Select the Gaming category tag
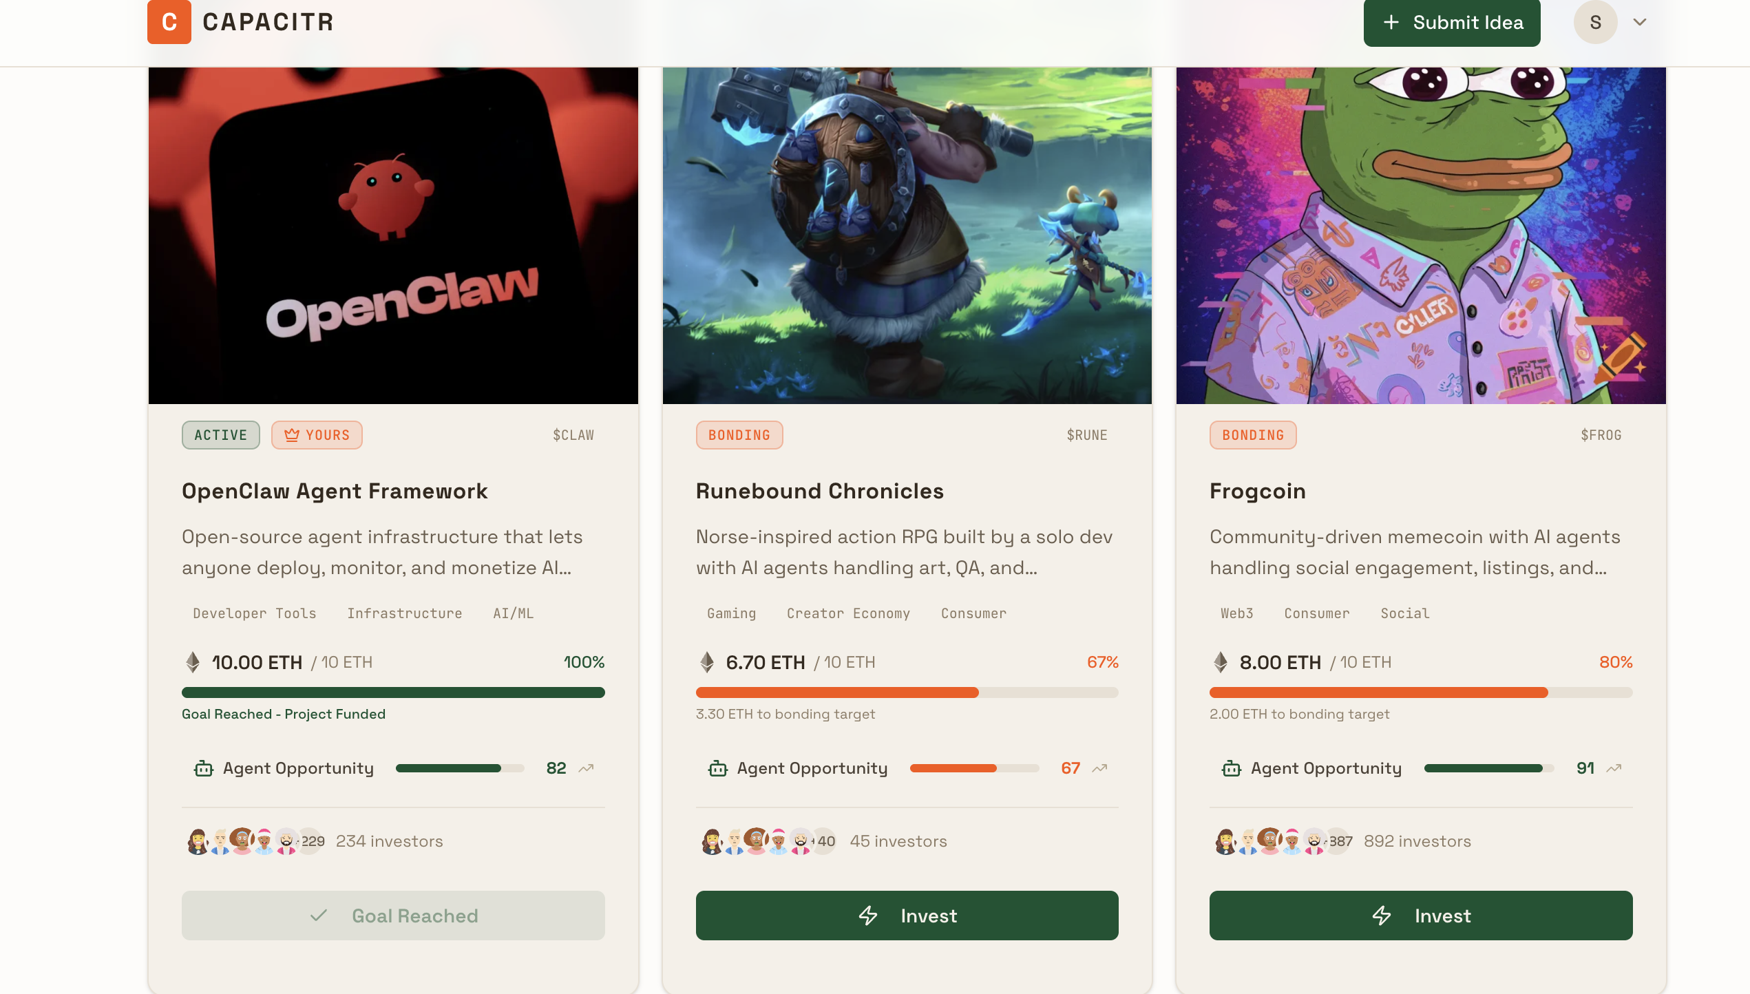1750x994 pixels. (731, 613)
